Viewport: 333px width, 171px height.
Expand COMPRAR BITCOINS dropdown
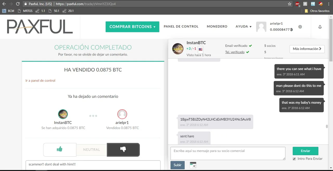pos(132,27)
